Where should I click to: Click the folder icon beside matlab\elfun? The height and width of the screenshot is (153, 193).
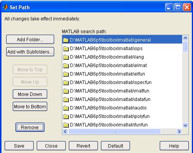coord(66,74)
